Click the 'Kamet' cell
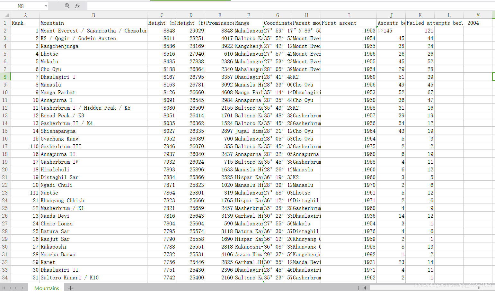The image size is (495, 291). coord(93,262)
